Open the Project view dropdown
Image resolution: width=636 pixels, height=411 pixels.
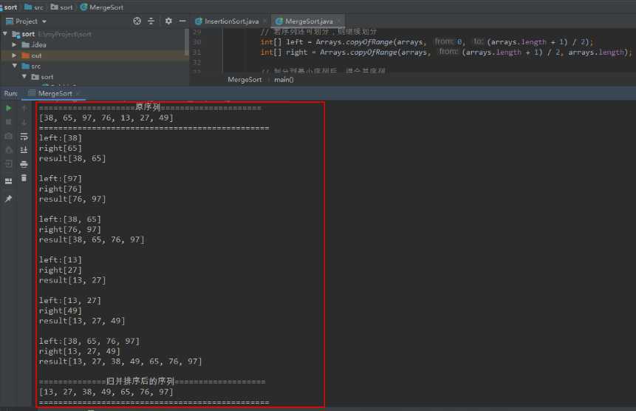point(44,21)
